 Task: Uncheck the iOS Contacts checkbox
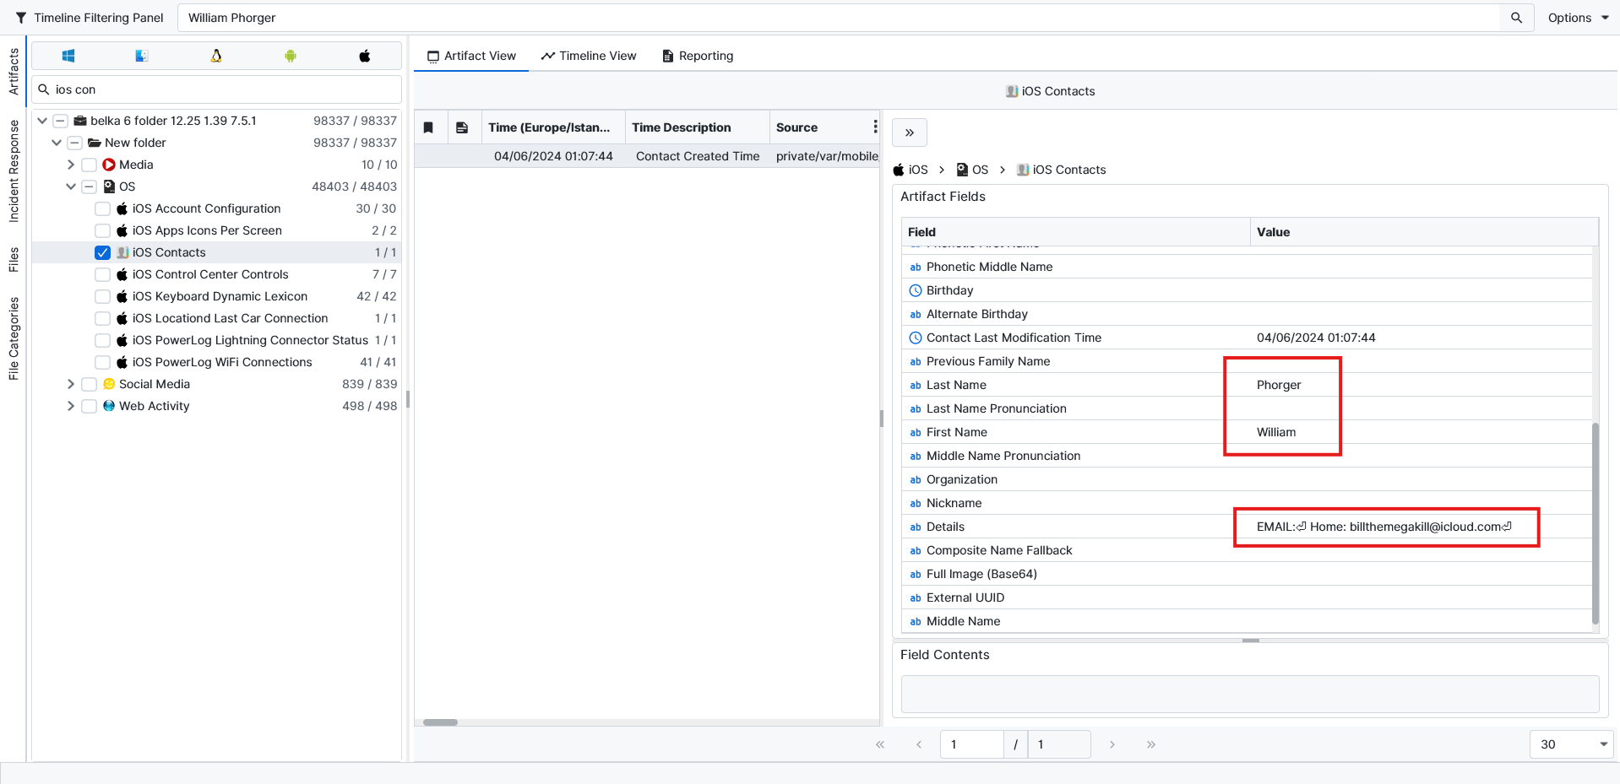pyautogui.click(x=103, y=252)
